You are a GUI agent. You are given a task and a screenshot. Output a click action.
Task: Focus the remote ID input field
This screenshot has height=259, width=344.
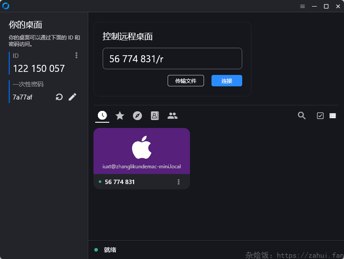tap(172, 59)
